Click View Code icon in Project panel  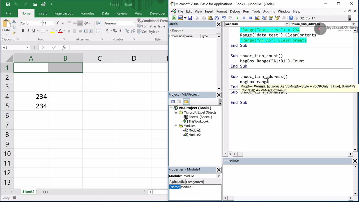(x=172, y=102)
